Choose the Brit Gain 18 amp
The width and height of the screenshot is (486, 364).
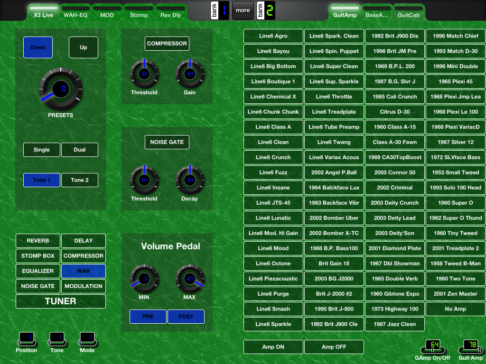334,264
